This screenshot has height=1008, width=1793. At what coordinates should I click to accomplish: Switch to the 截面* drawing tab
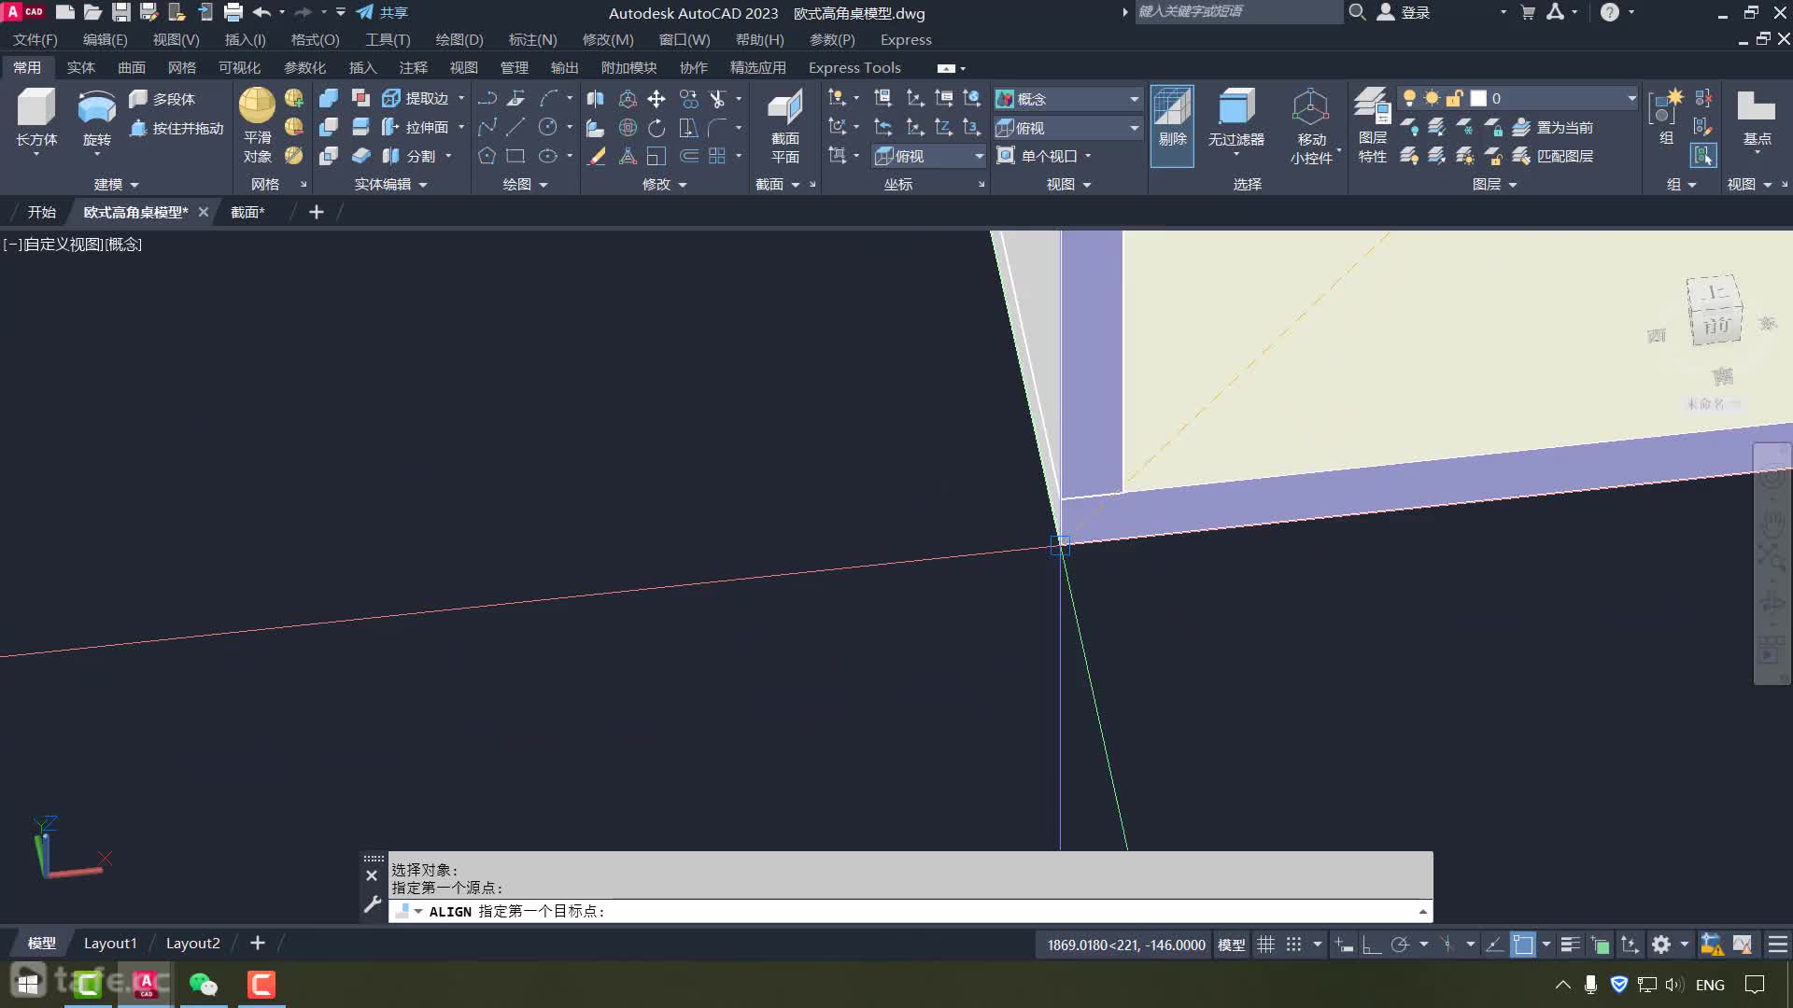tap(247, 213)
